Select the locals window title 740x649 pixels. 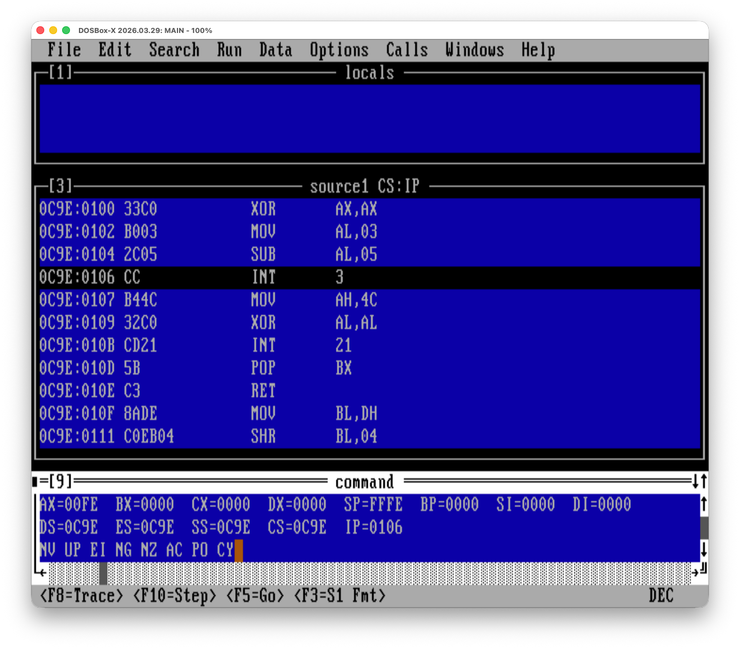(369, 73)
